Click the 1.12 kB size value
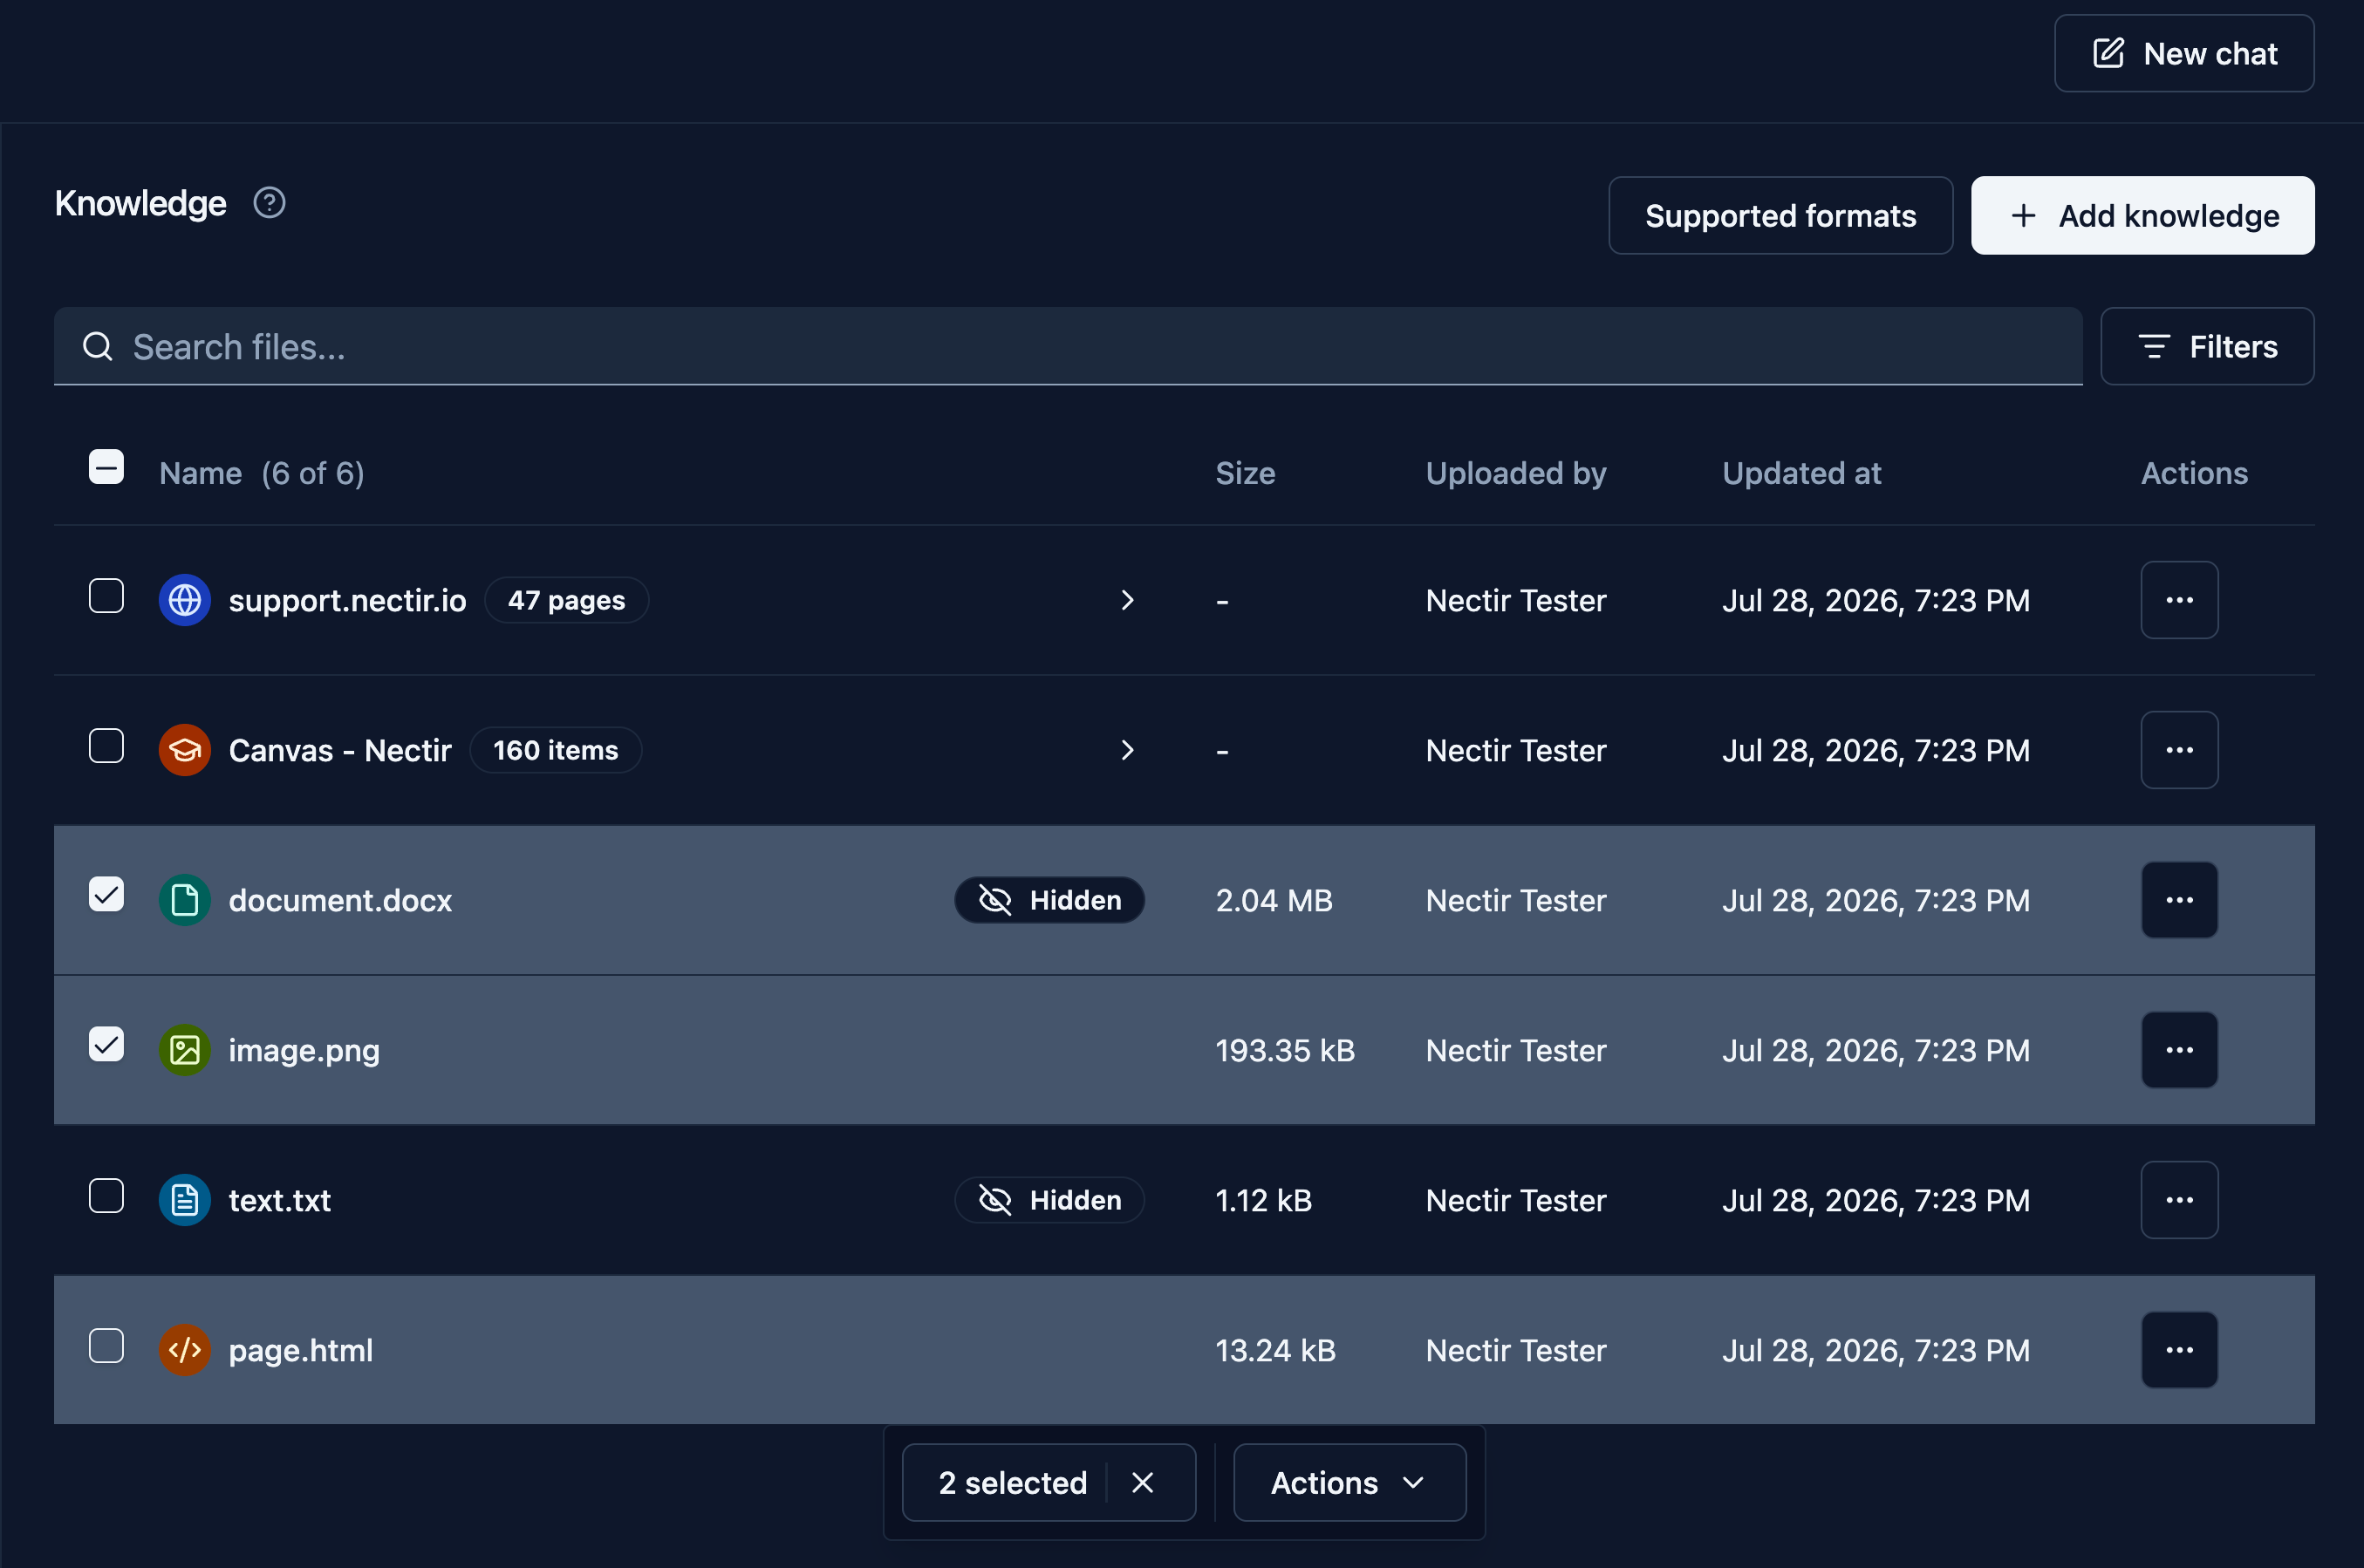2364x1568 pixels. (x=1263, y=1200)
